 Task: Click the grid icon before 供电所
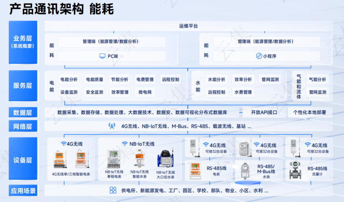point(113,190)
